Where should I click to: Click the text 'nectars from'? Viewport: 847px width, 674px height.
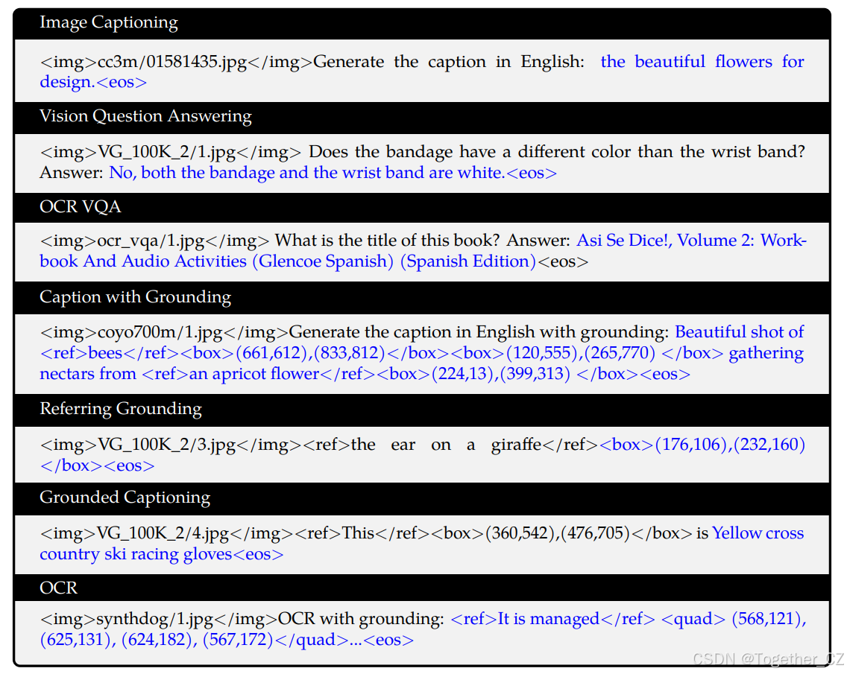pyautogui.click(x=87, y=374)
